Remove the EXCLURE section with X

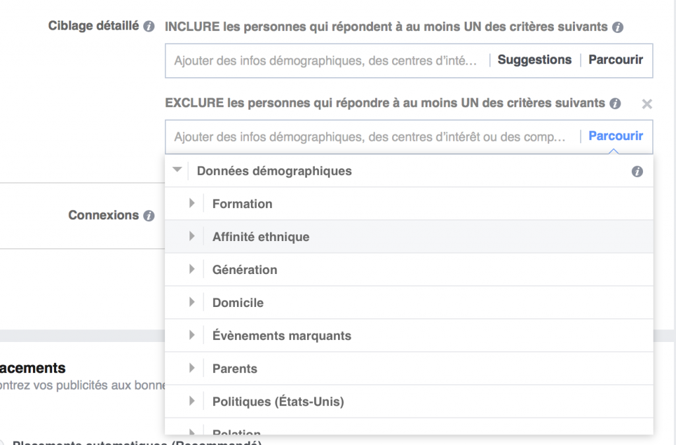[647, 104]
